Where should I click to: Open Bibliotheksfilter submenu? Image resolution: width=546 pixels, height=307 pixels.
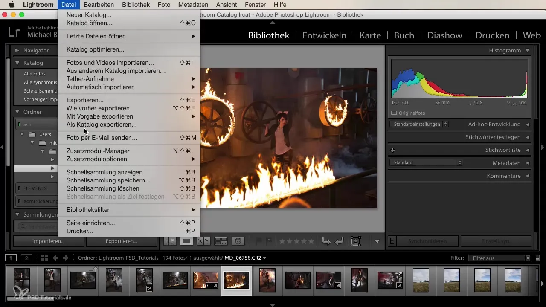[x=129, y=210]
